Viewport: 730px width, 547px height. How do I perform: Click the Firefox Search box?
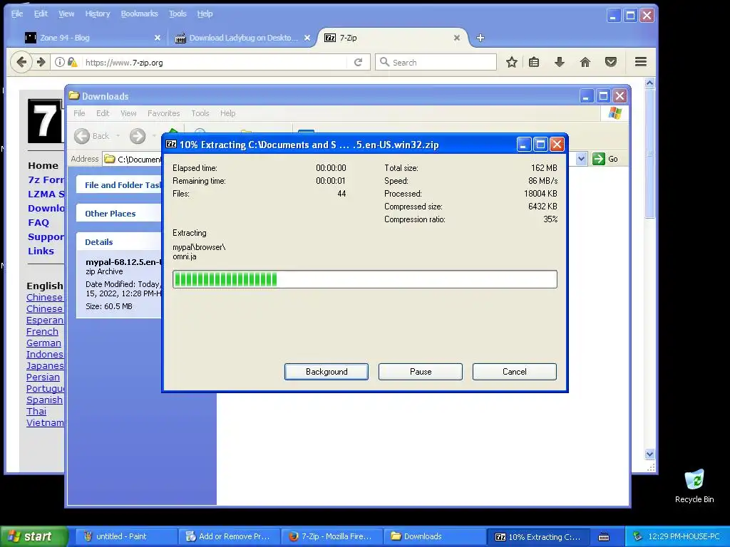pos(436,63)
